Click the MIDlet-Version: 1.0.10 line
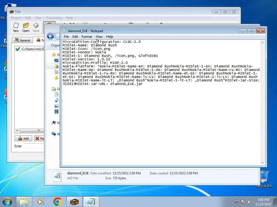 (x=86, y=59)
